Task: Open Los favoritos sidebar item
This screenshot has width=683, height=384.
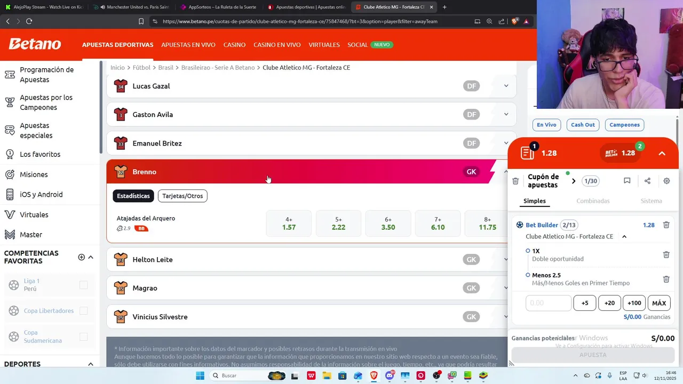Action: (40, 154)
